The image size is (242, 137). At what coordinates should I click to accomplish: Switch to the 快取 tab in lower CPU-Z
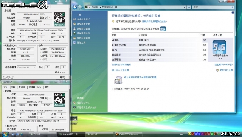[13, 87]
